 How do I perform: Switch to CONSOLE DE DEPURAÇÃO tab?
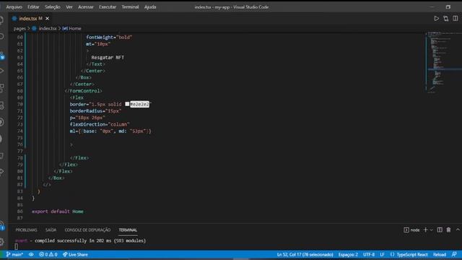[87, 230]
